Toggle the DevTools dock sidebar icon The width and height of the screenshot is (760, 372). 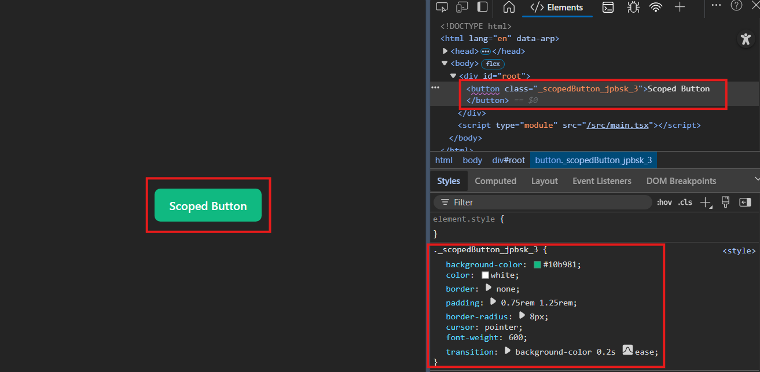[482, 7]
